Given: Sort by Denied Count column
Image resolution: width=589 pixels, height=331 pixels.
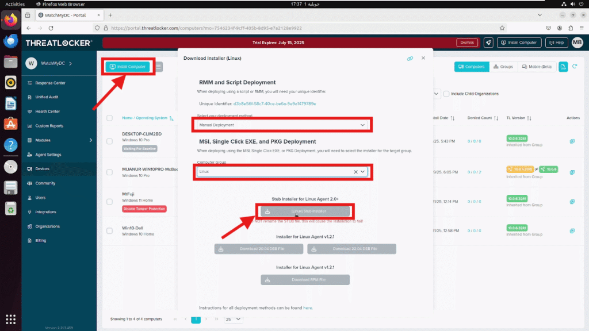Looking at the screenshot, I should point(483,118).
